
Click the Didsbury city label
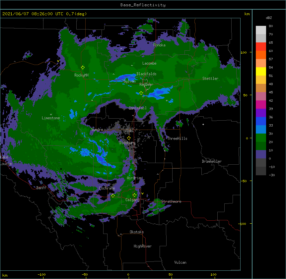click(x=127, y=143)
